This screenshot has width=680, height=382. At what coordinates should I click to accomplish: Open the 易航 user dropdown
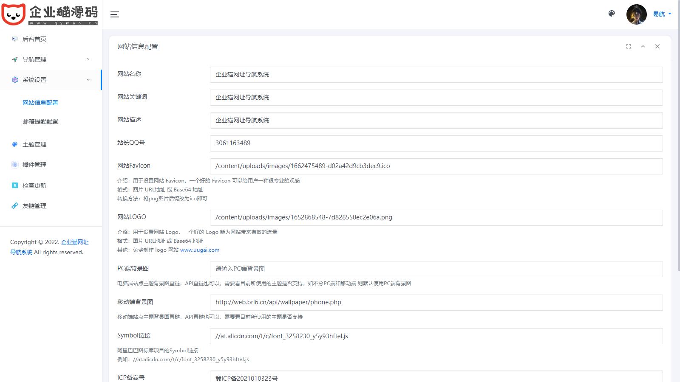(662, 14)
